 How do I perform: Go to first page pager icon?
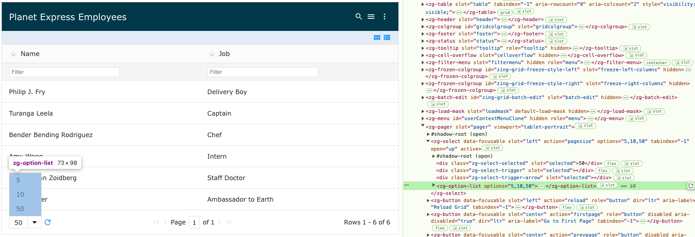[157, 222]
